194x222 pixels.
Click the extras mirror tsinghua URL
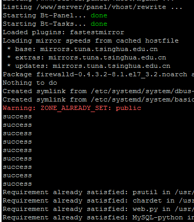coord(107,57)
